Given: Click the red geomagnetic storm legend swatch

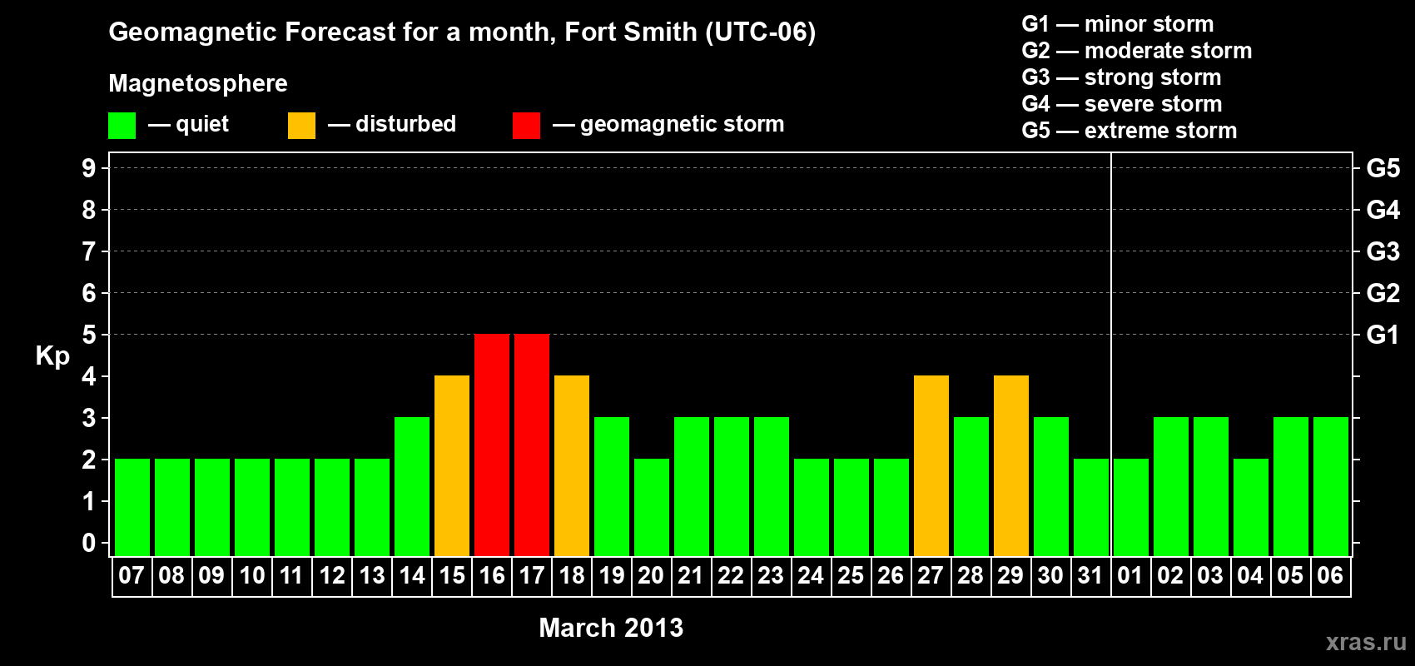Looking at the screenshot, I should 526,126.
